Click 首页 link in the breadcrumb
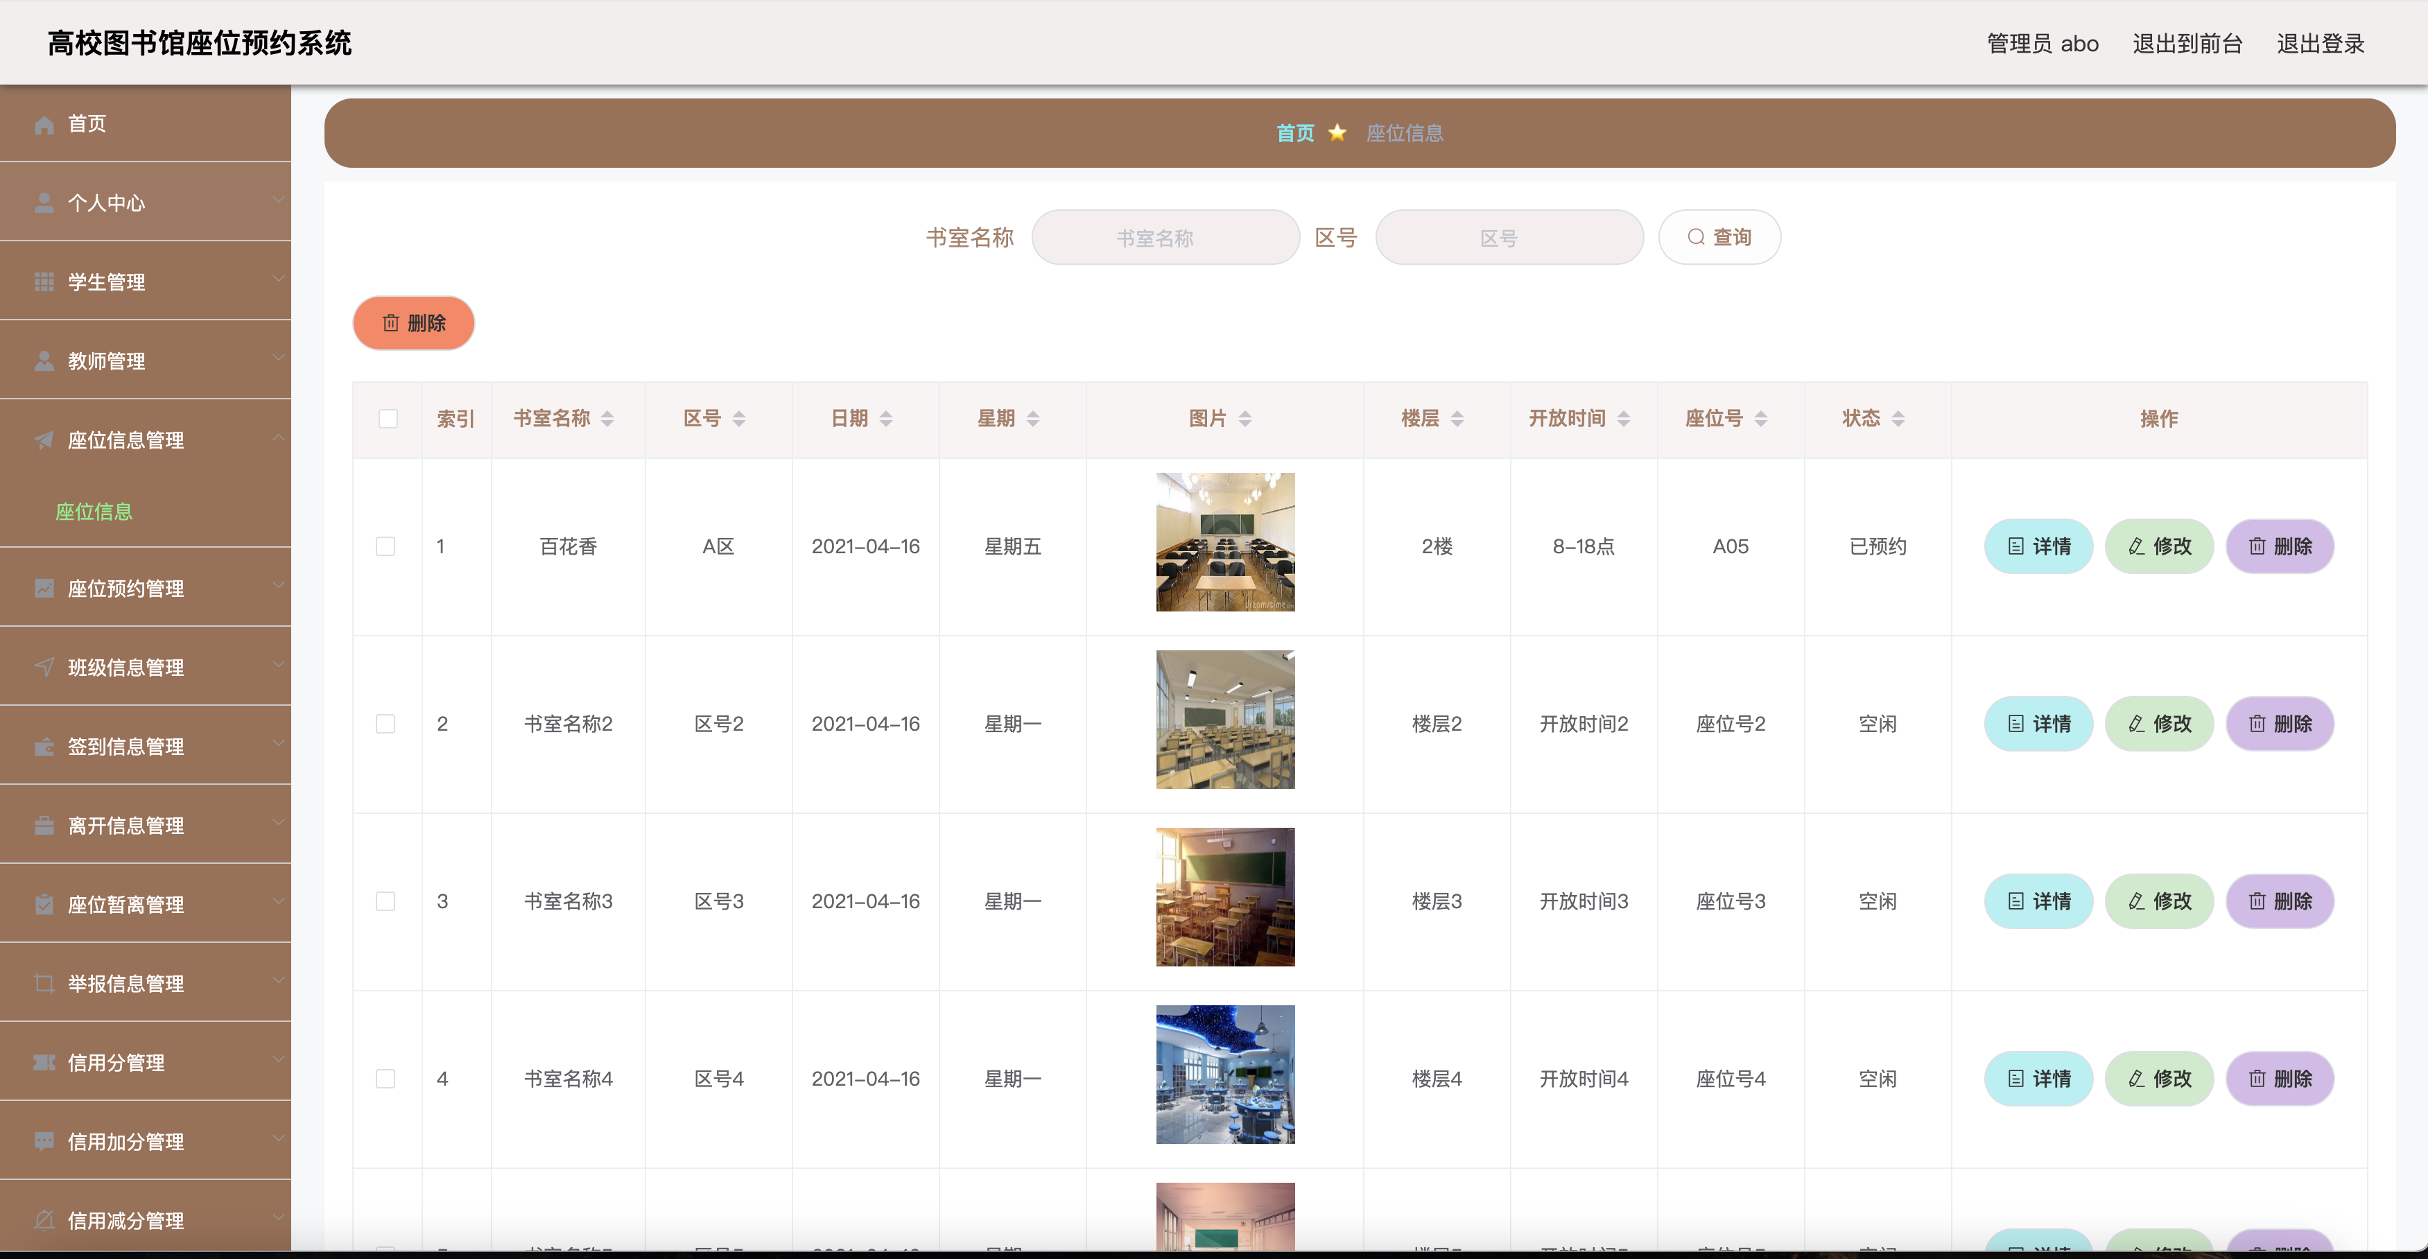 [1295, 133]
